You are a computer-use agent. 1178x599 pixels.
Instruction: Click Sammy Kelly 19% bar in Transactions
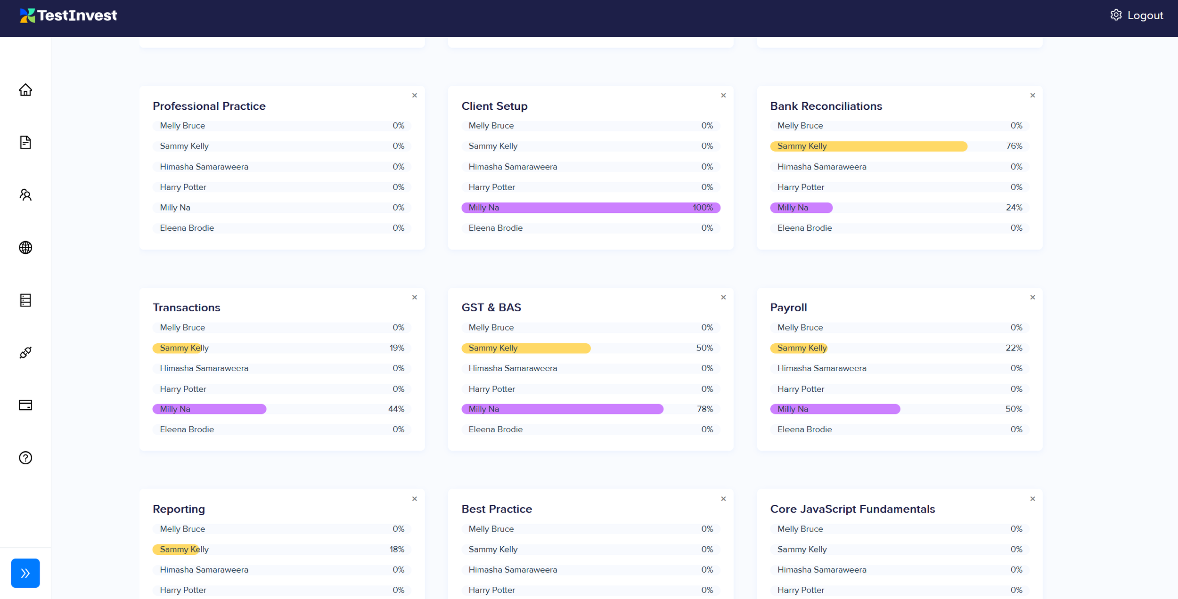point(177,348)
